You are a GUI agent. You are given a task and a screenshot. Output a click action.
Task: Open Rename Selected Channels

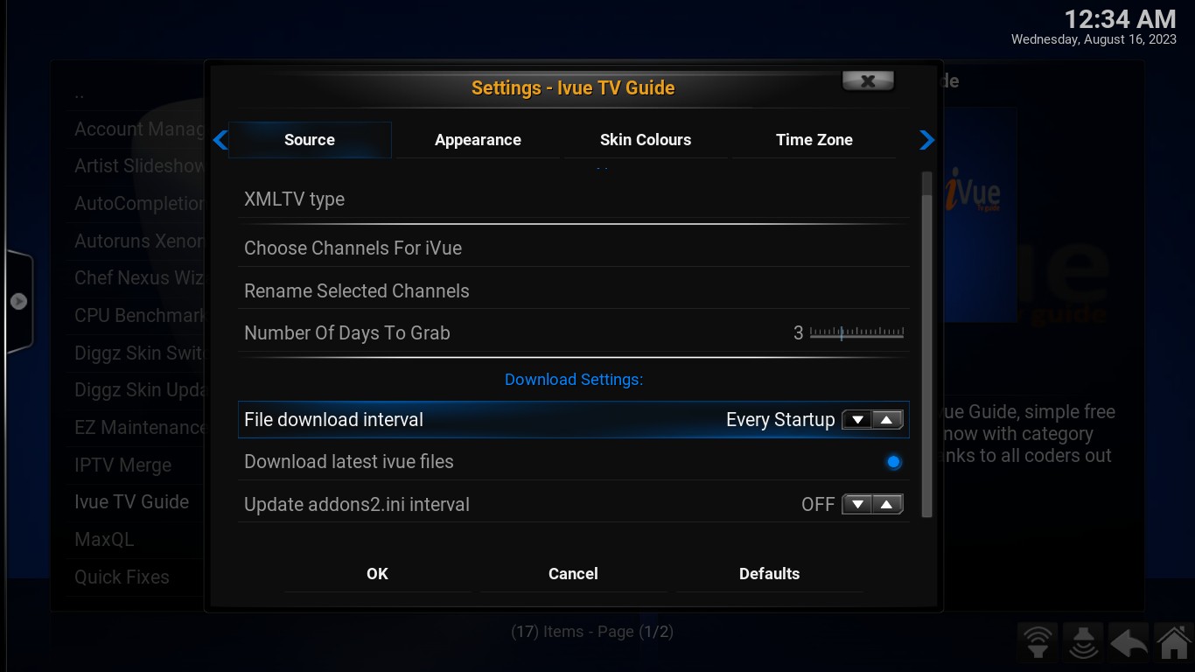click(574, 290)
